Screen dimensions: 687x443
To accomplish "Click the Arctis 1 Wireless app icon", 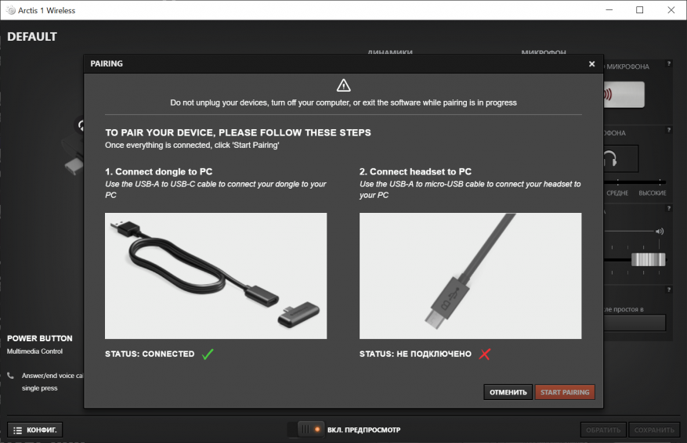I will pyautogui.click(x=10, y=10).
